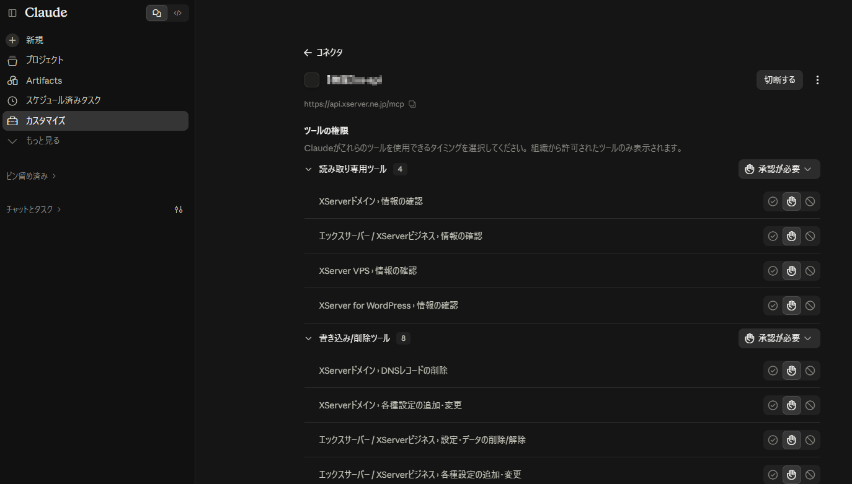Image resolution: width=852 pixels, height=484 pixels.
Task: Click the connector logo placeholder square
Action: point(312,80)
